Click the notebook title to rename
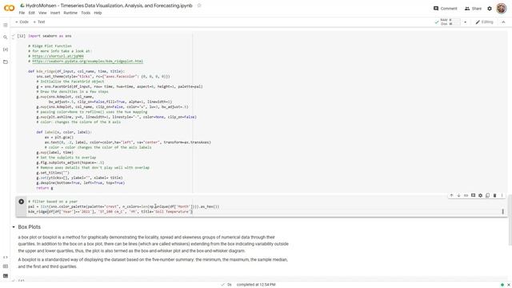 109,6
